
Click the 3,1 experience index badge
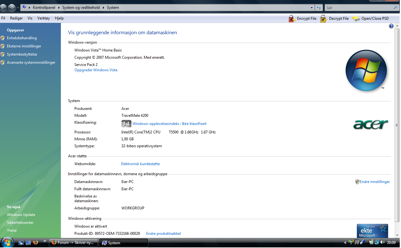(x=126, y=124)
